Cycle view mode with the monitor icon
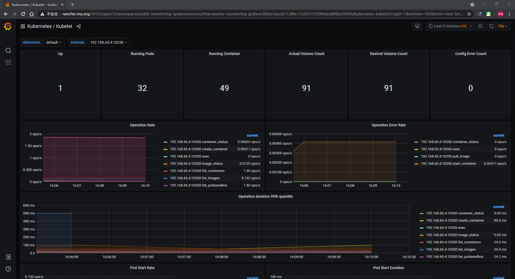 tap(417, 26)
